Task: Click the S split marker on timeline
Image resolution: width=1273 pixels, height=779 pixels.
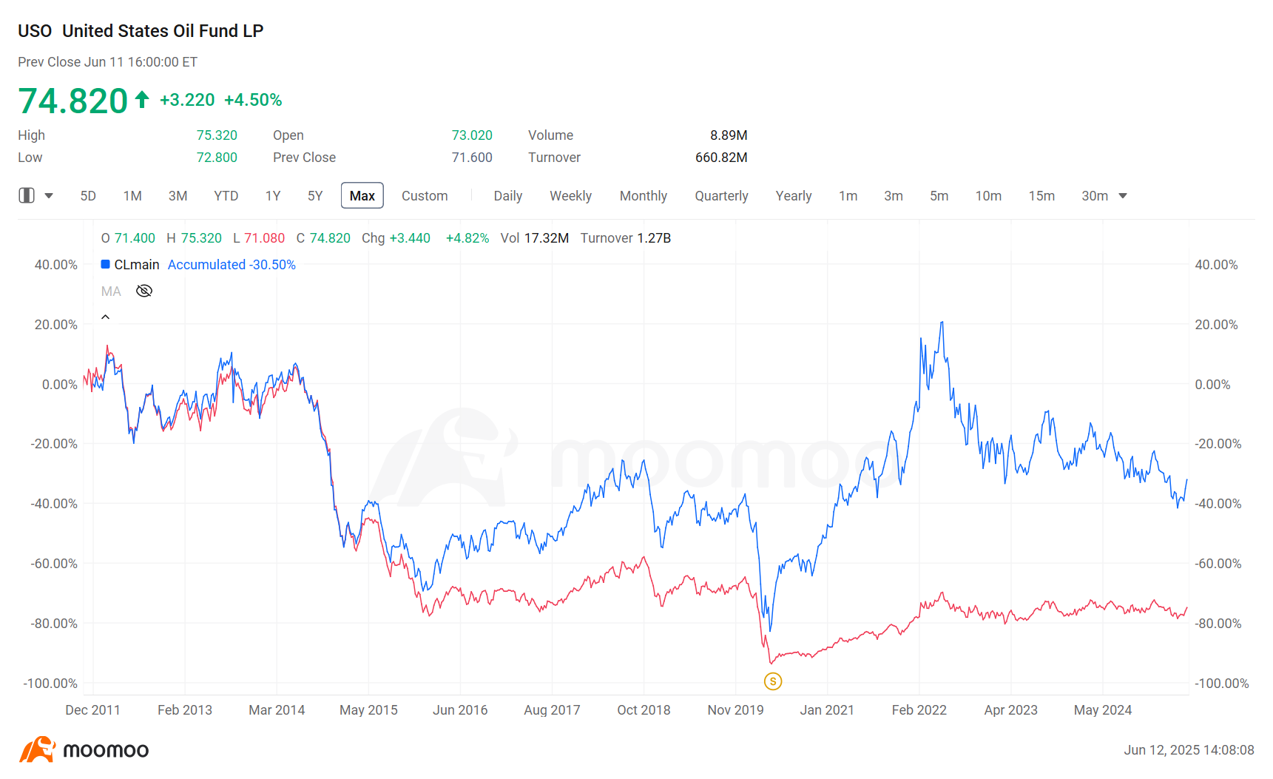Action: [773, 681]
